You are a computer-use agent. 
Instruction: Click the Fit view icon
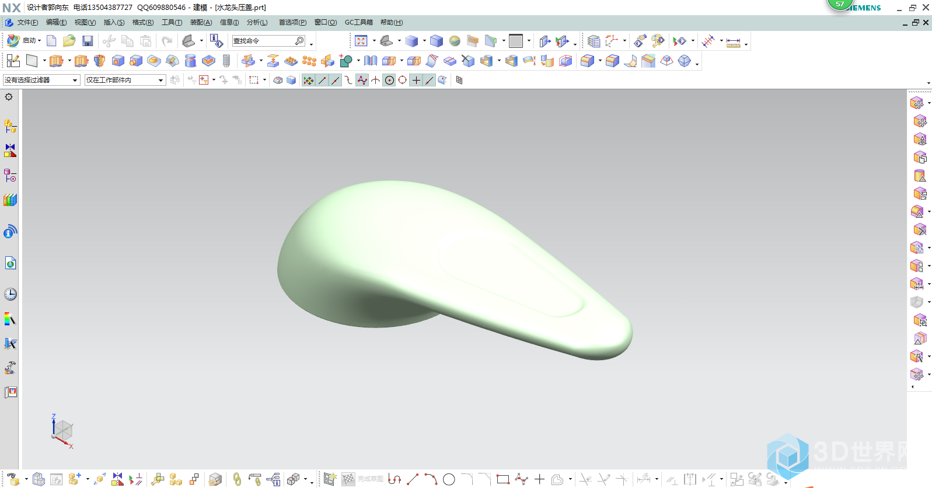pyautogui.click(x=361, y=41)
